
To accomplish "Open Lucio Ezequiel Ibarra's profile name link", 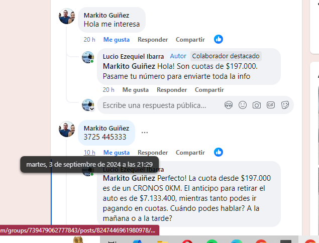I will click(x=133, y=56).
